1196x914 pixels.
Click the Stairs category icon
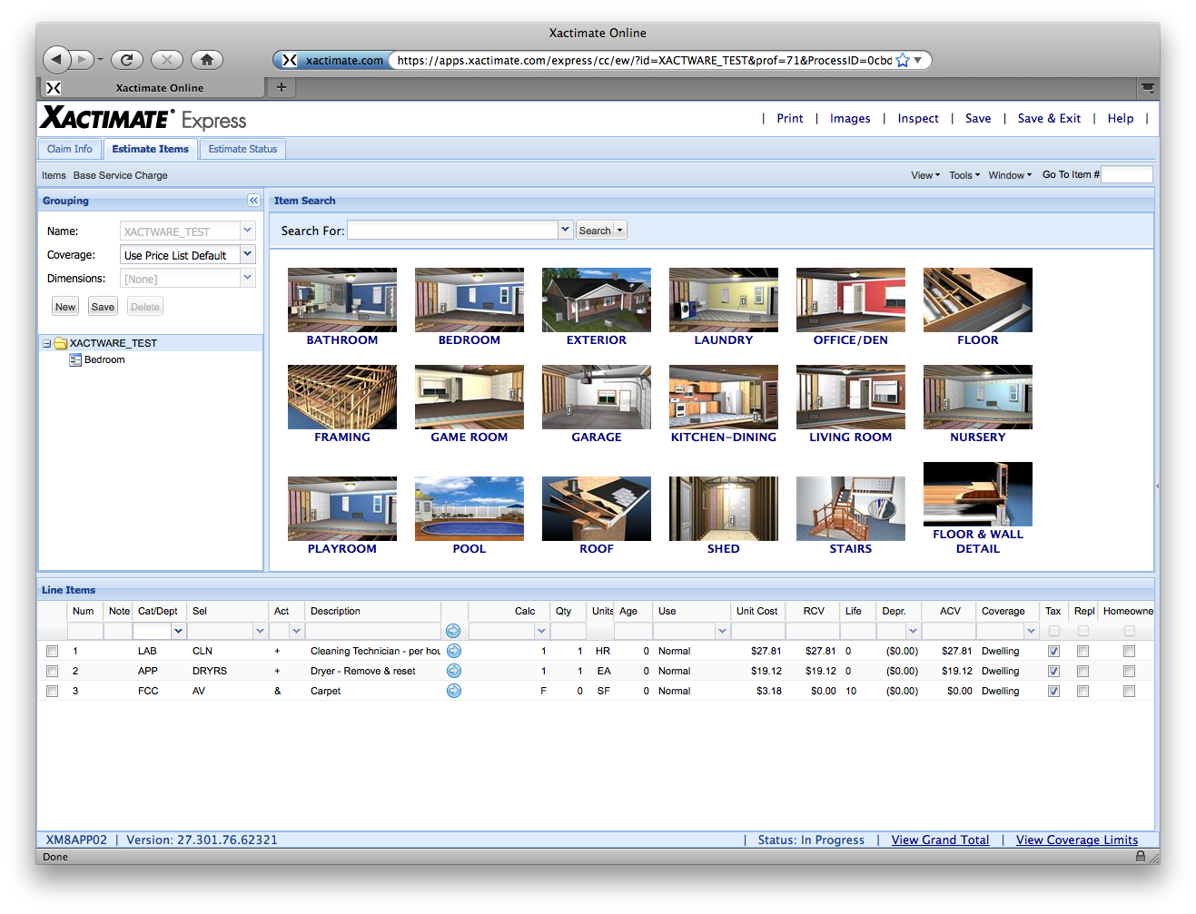850,509
